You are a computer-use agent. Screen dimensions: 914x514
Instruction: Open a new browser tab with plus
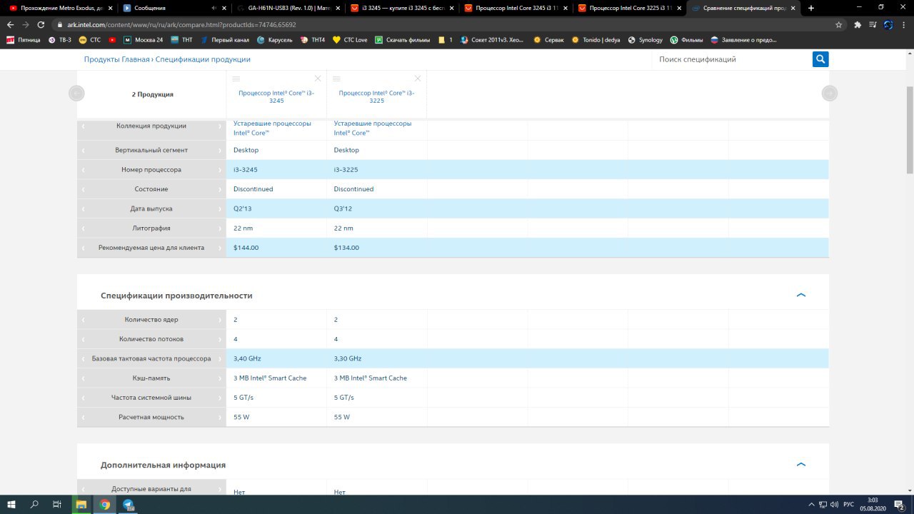[810, 8]
